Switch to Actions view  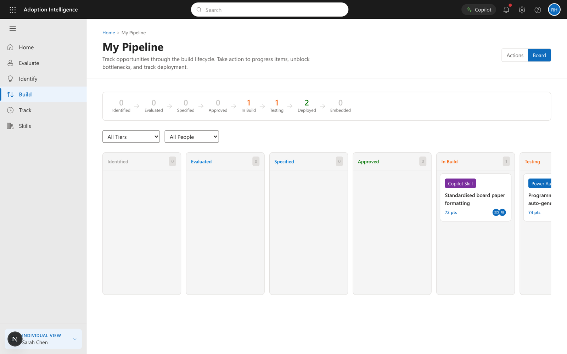515,55
